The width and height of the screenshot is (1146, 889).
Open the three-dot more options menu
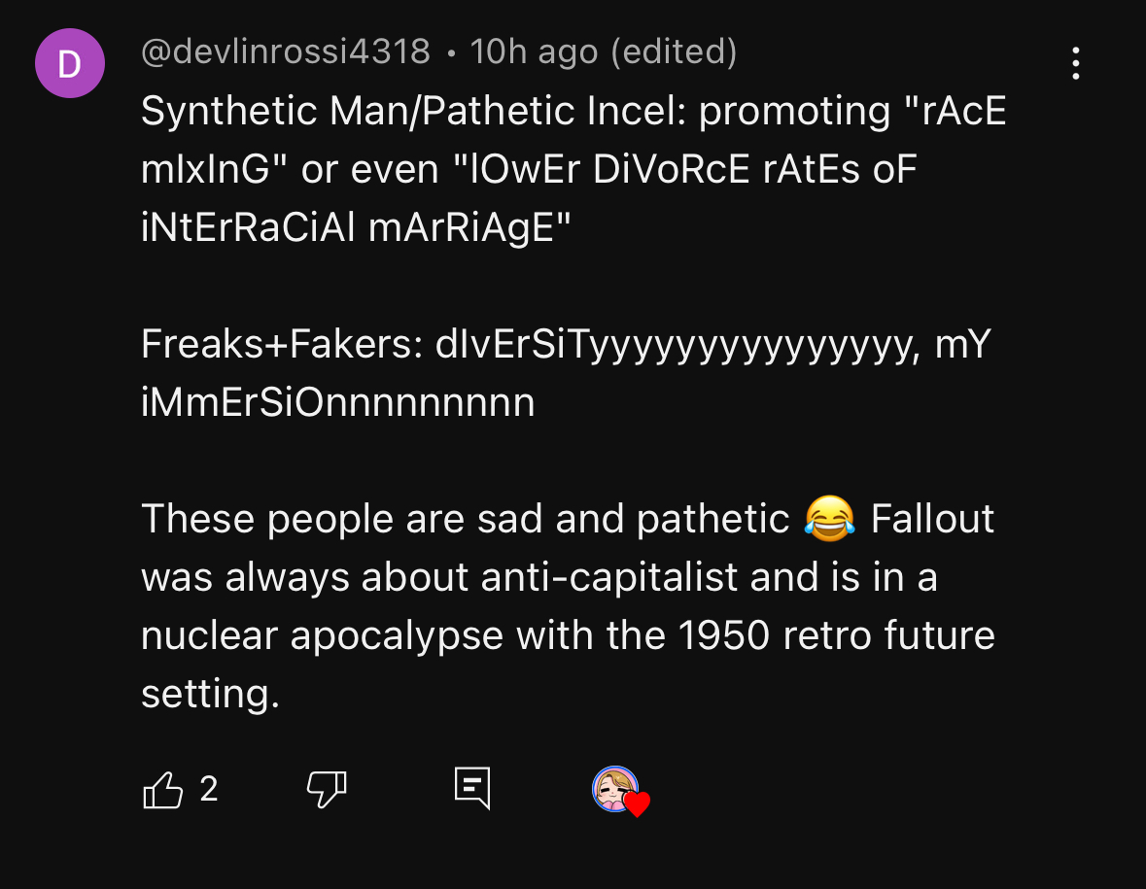(x=1075, y=63)
